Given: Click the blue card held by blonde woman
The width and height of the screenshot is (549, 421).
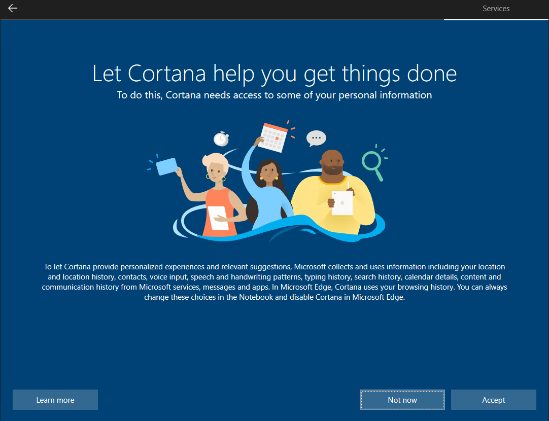Looking at the screenshot, I should [166, 166].
